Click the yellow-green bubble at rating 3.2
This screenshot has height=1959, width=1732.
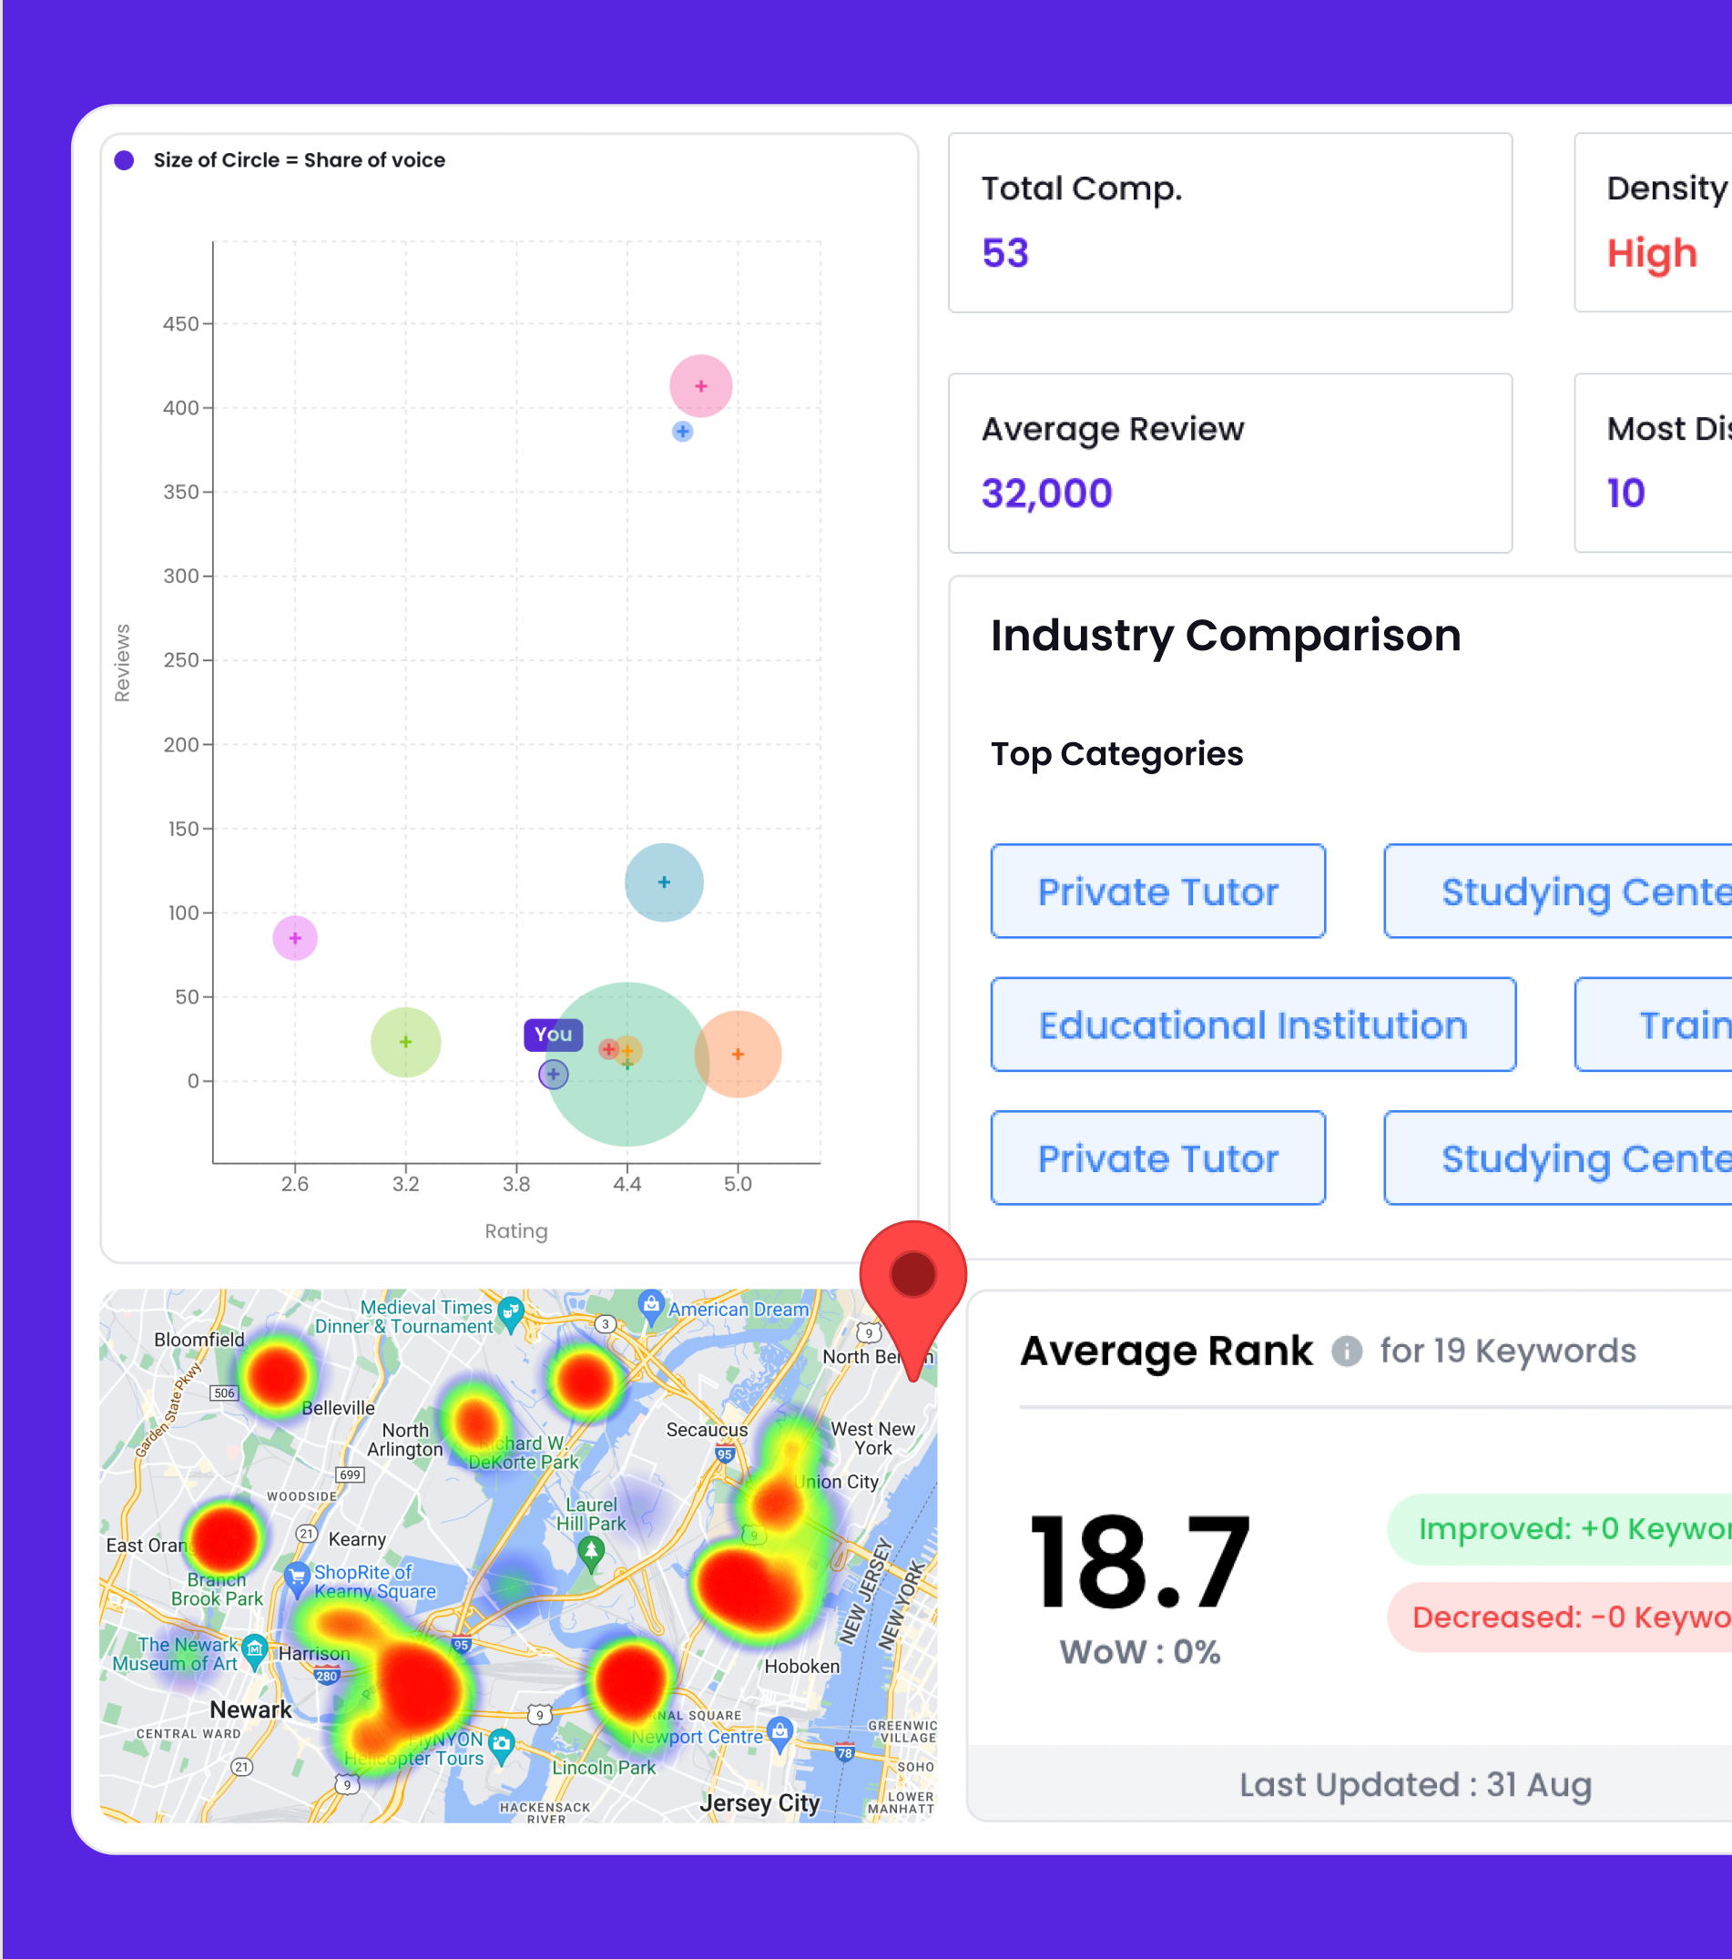click(405, 1042)
